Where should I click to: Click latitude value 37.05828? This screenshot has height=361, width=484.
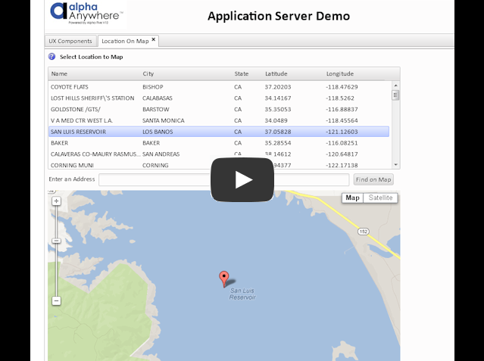[x=278, y=132]
